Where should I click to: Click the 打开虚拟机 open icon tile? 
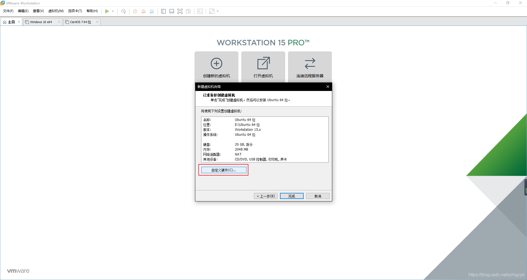tap(263, 67)
